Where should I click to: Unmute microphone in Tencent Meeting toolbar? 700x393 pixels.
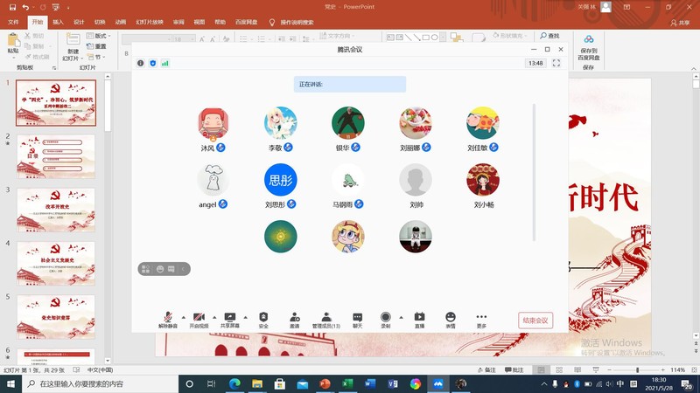pyautogui.click(x=167, y=318)
